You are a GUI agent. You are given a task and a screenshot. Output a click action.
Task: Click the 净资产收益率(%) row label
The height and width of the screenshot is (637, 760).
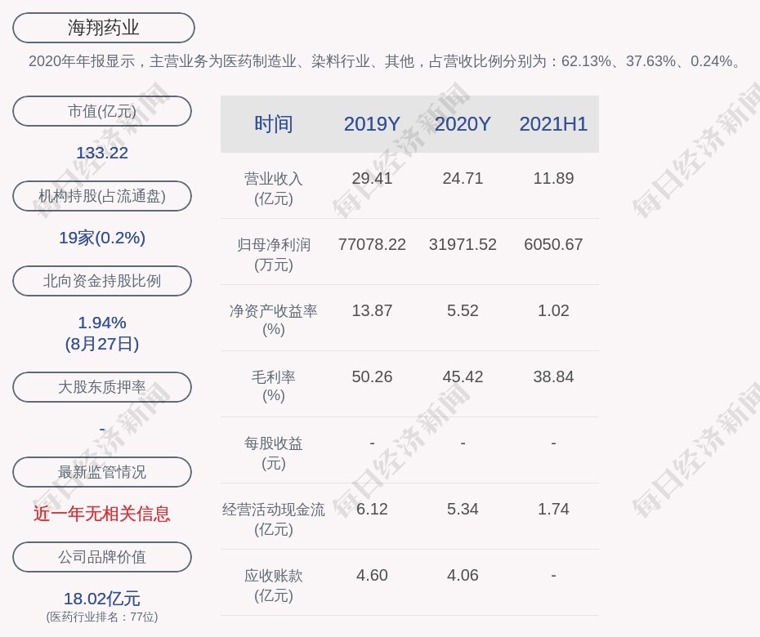[274, 319]
